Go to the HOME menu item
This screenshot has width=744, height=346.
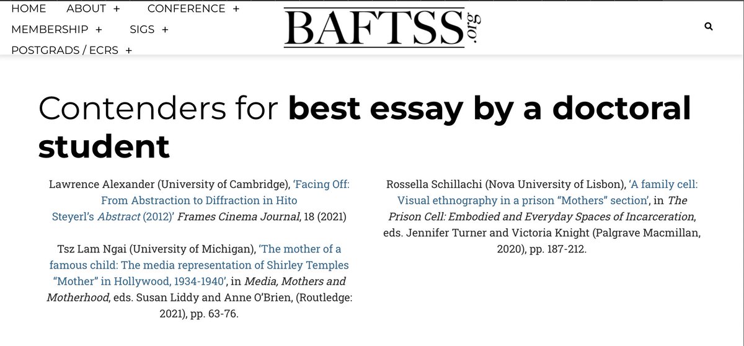[29, 9]
